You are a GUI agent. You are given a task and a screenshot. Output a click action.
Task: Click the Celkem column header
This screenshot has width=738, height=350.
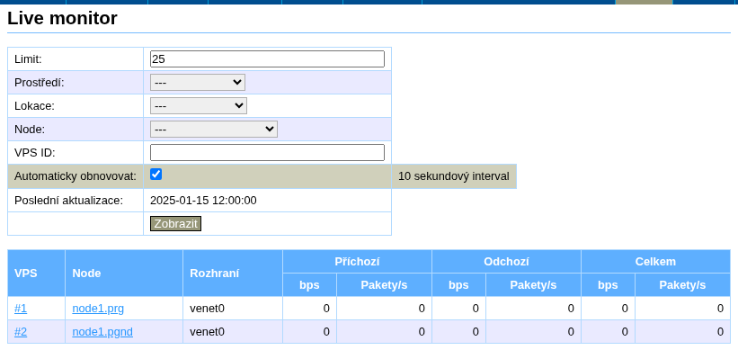(x=655, y=262)
